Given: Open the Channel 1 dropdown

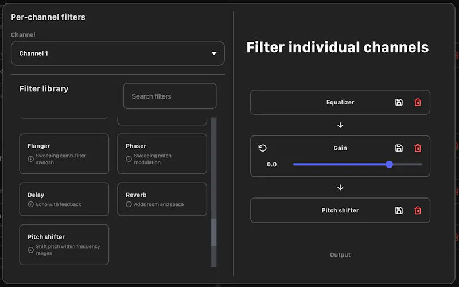Looking at the screenshot, I should point(118,53).
